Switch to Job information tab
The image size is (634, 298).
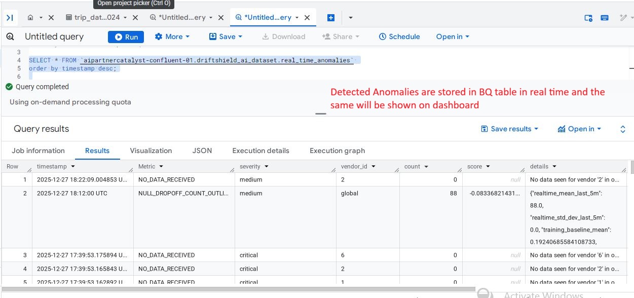pyautogui.click(x=39, y=151)
